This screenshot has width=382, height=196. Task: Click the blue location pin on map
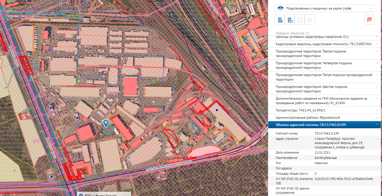[x=106, y=123]
